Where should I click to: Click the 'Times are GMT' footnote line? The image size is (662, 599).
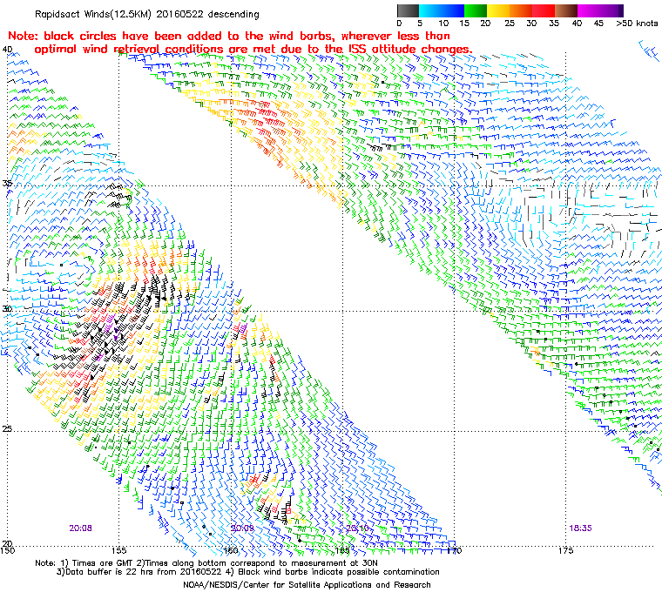(206, 563)
